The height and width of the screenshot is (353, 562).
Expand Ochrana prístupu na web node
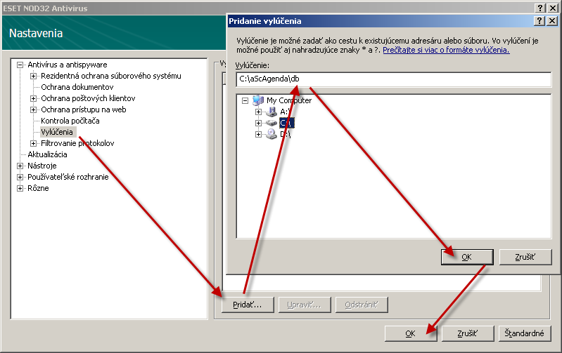pyautogui.click(x=33, y=109)
